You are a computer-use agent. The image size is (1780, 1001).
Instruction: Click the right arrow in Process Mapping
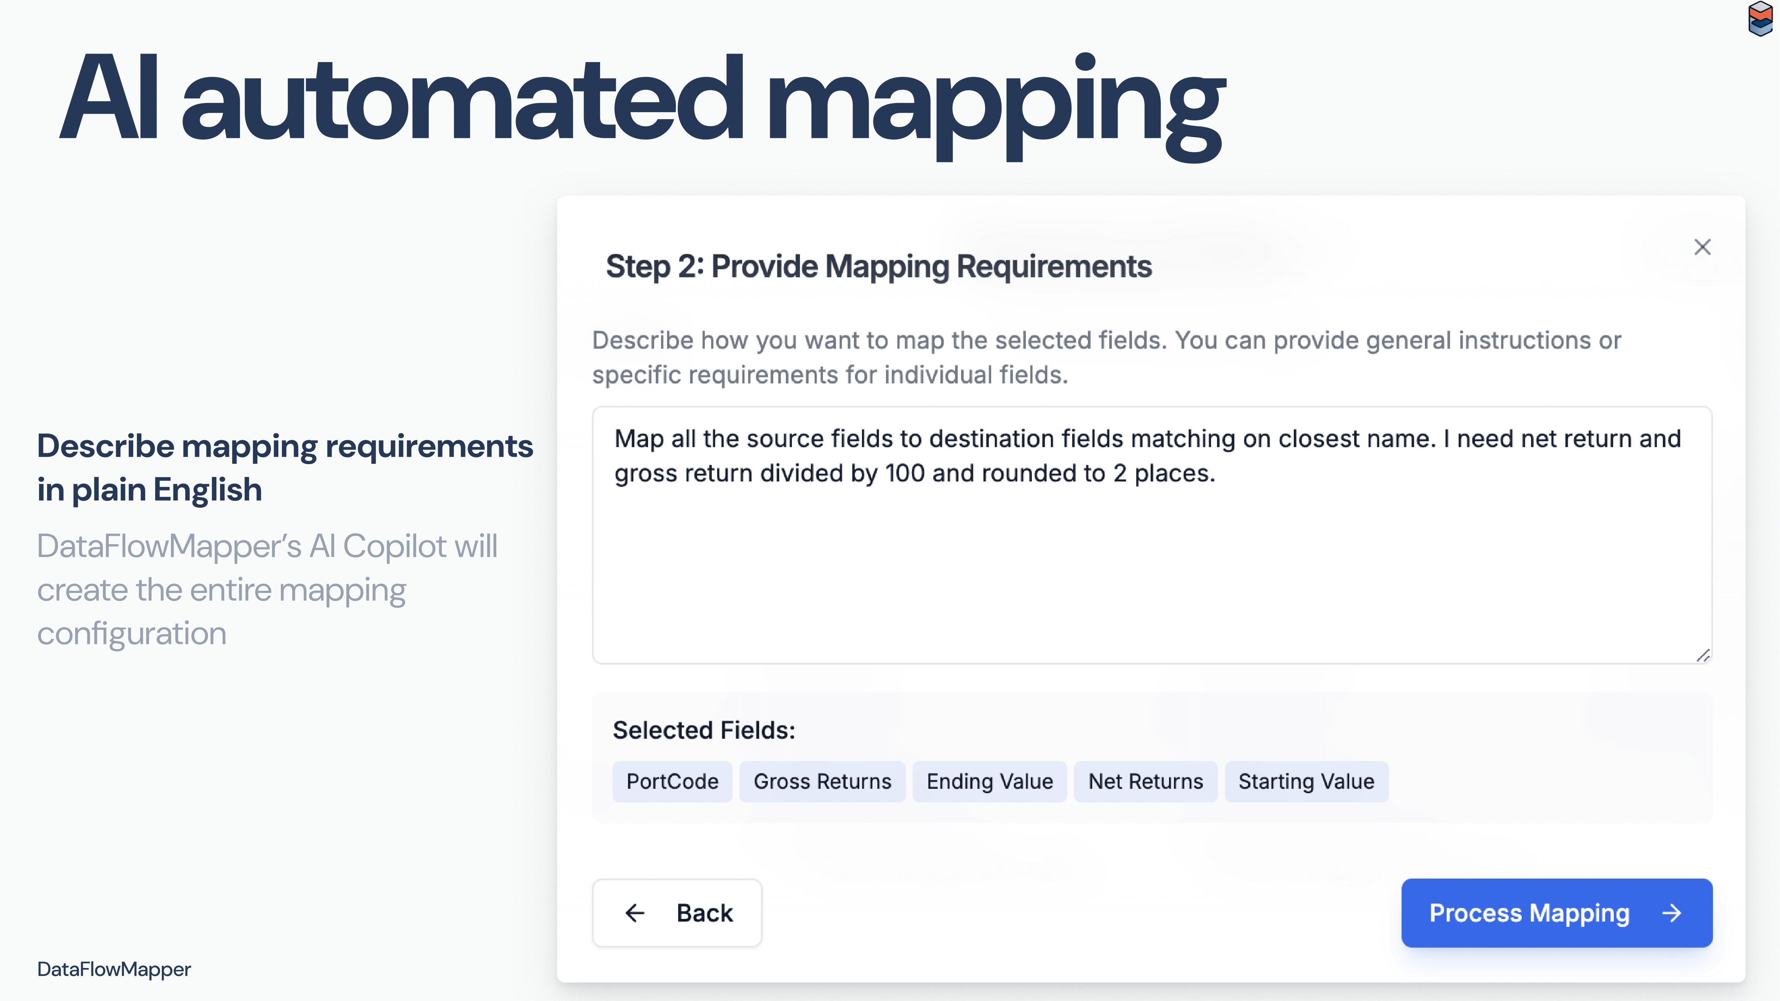coord(1672,913)
